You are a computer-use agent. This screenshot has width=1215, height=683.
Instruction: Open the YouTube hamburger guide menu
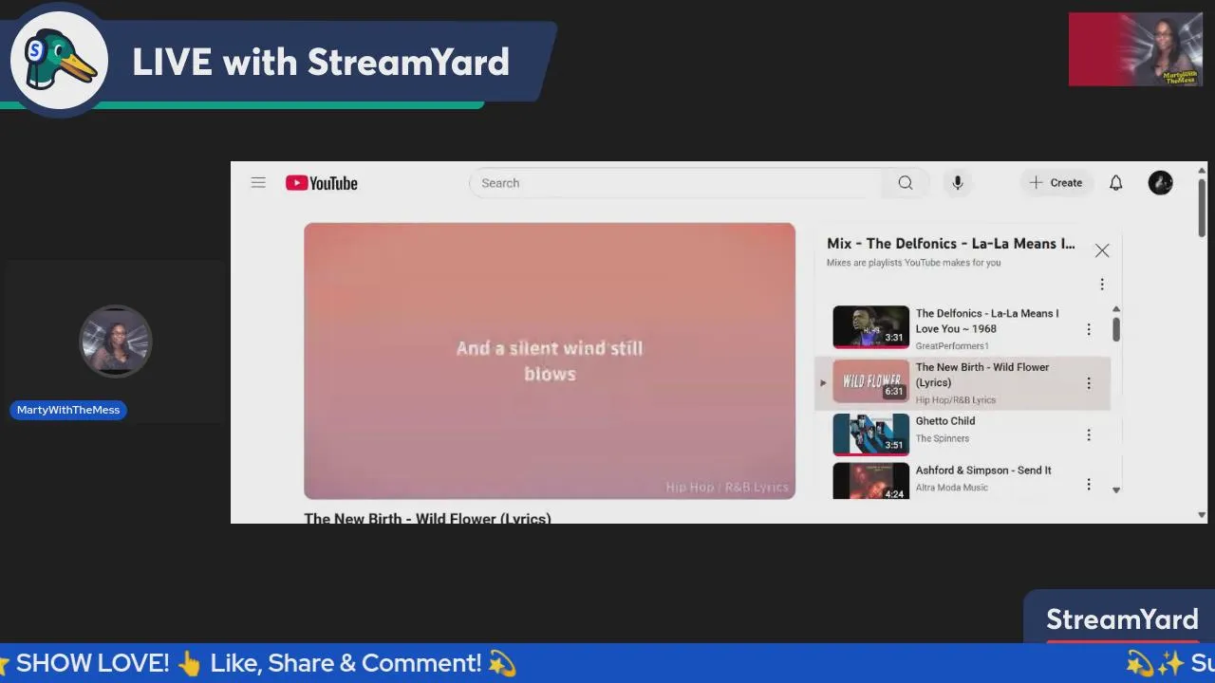coord(258,183)
